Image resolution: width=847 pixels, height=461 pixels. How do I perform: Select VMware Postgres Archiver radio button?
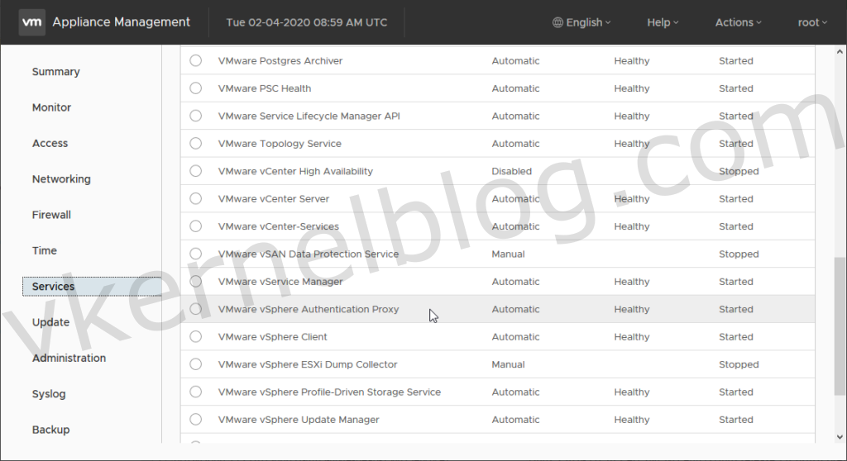point(195,60)
